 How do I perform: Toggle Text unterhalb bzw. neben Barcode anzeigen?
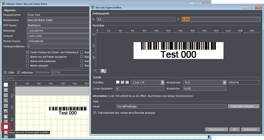coord(95,113)
